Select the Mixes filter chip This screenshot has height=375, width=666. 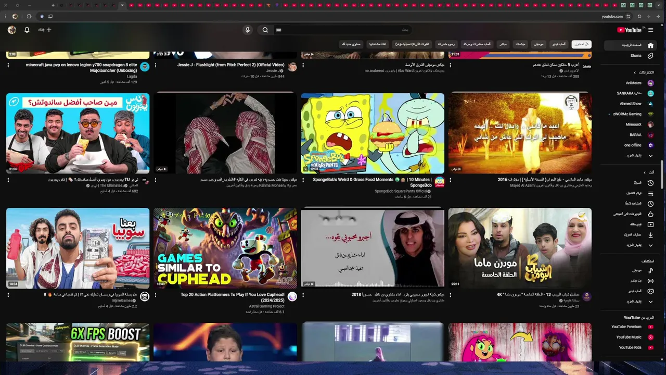[520, 44]
